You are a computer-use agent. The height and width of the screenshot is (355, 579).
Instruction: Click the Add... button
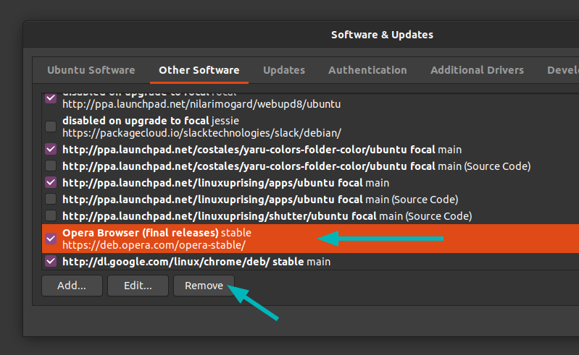pos(72,286)
